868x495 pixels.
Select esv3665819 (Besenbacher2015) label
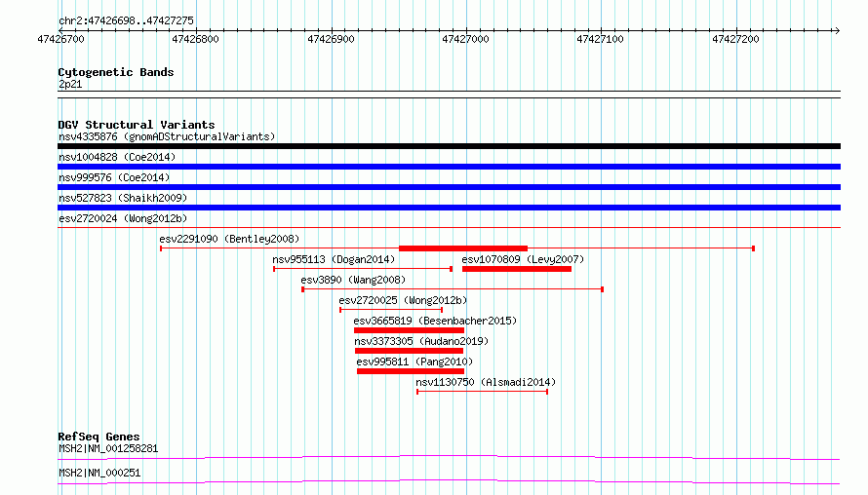(435, 321)
